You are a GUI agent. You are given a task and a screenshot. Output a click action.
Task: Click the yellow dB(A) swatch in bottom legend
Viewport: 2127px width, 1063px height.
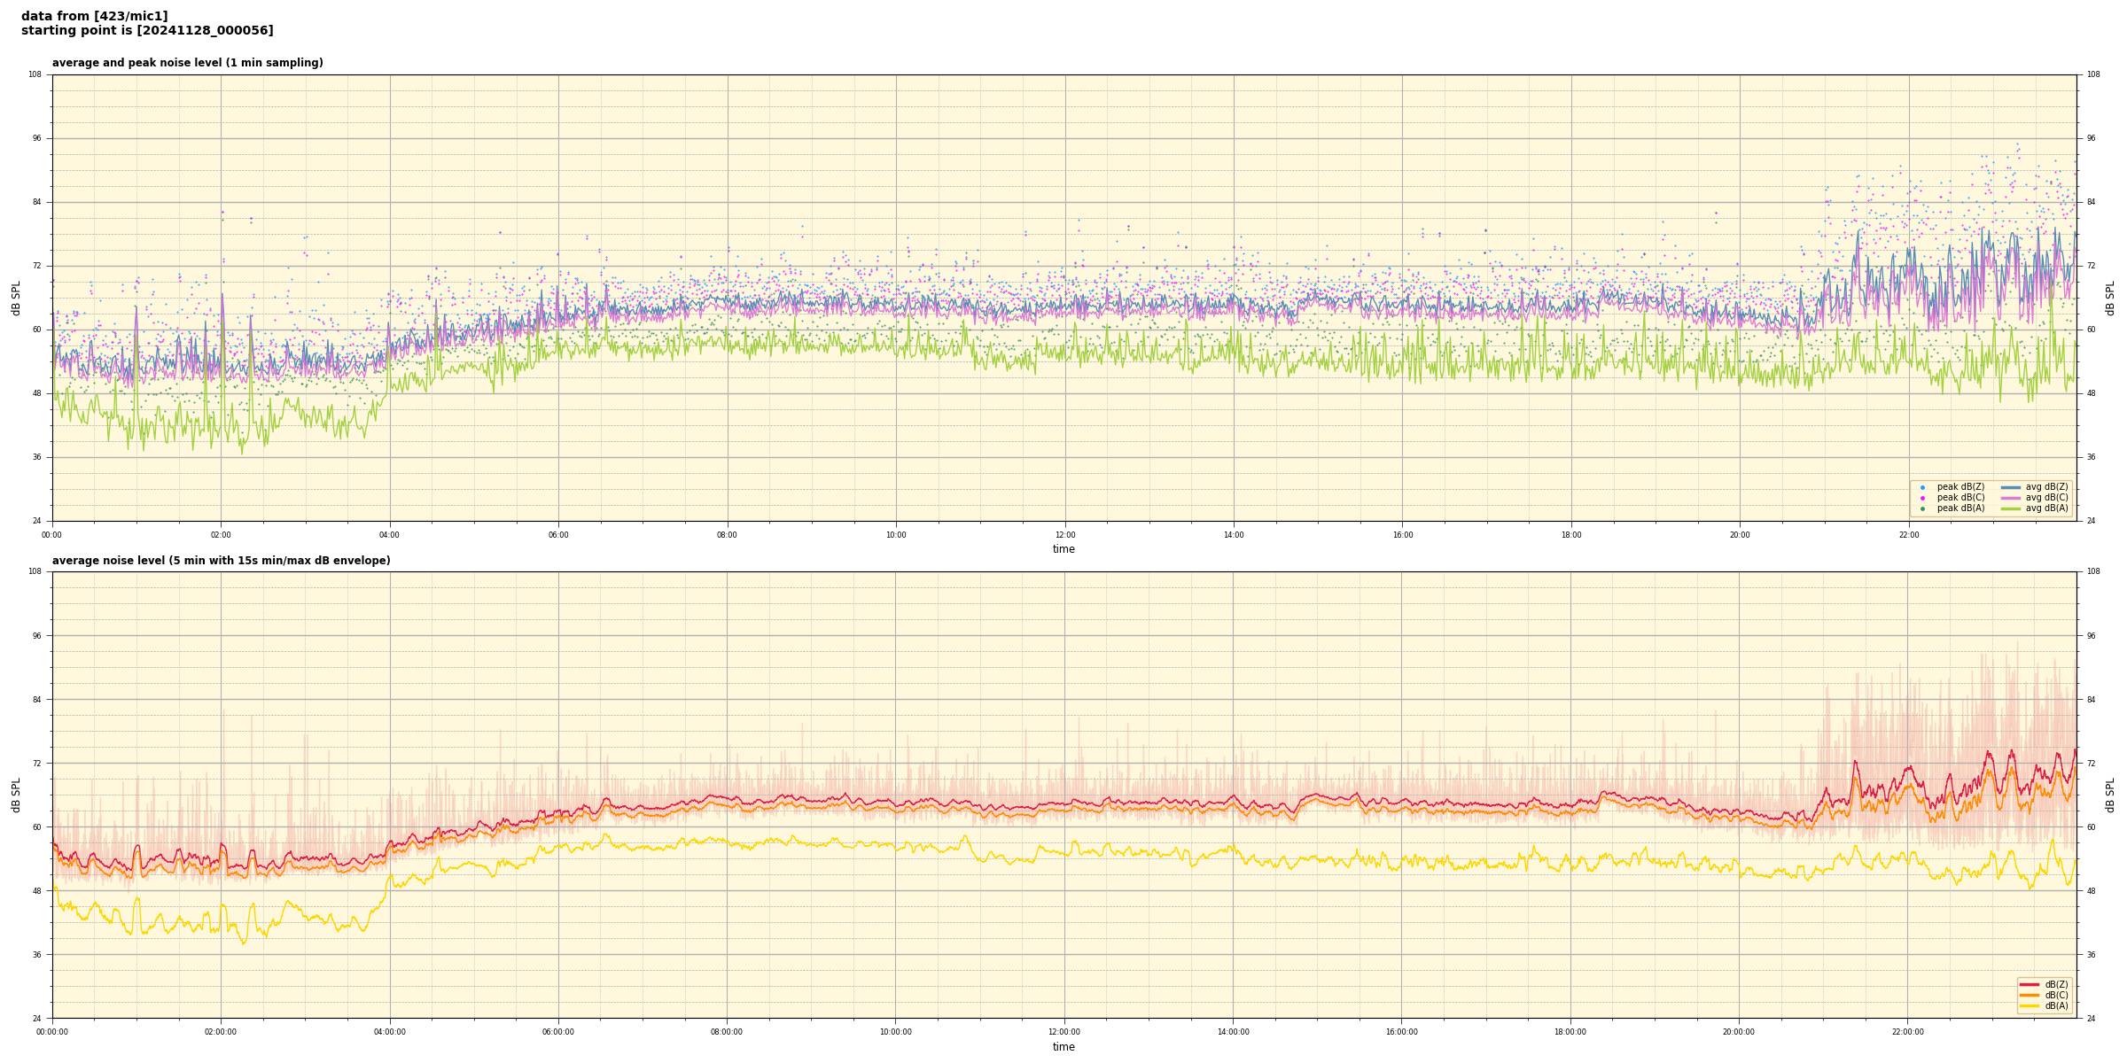coord(2030,1005)
